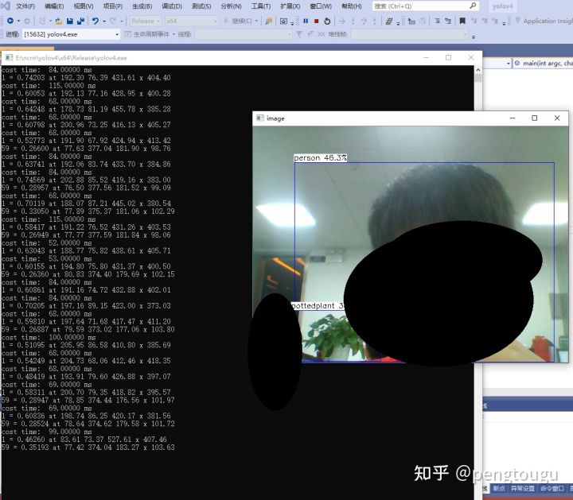Click the console scrollbar up arrow
The width and height of the screenshot is (573, 500).
(x=478, y=69)
